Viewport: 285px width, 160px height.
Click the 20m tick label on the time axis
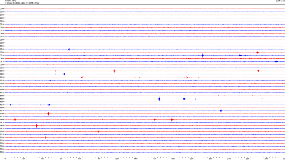tap(191, 159)
